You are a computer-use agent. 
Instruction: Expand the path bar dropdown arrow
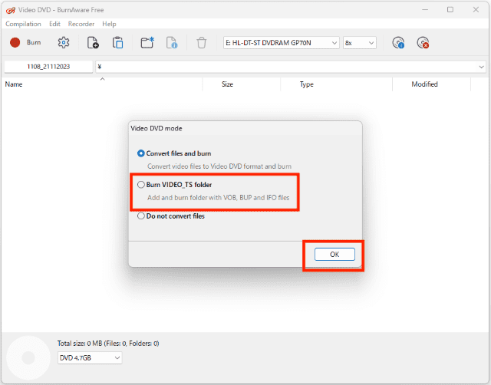tap(481, 67)
